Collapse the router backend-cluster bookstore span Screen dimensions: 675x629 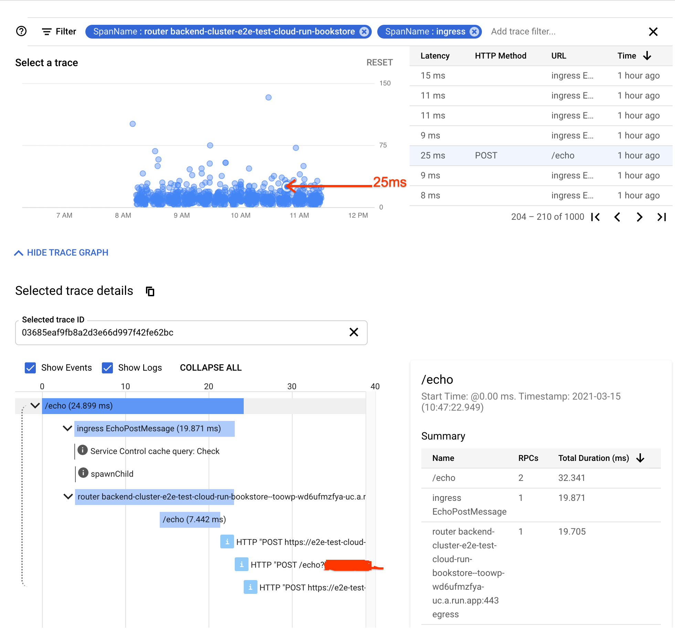[67, 496]
